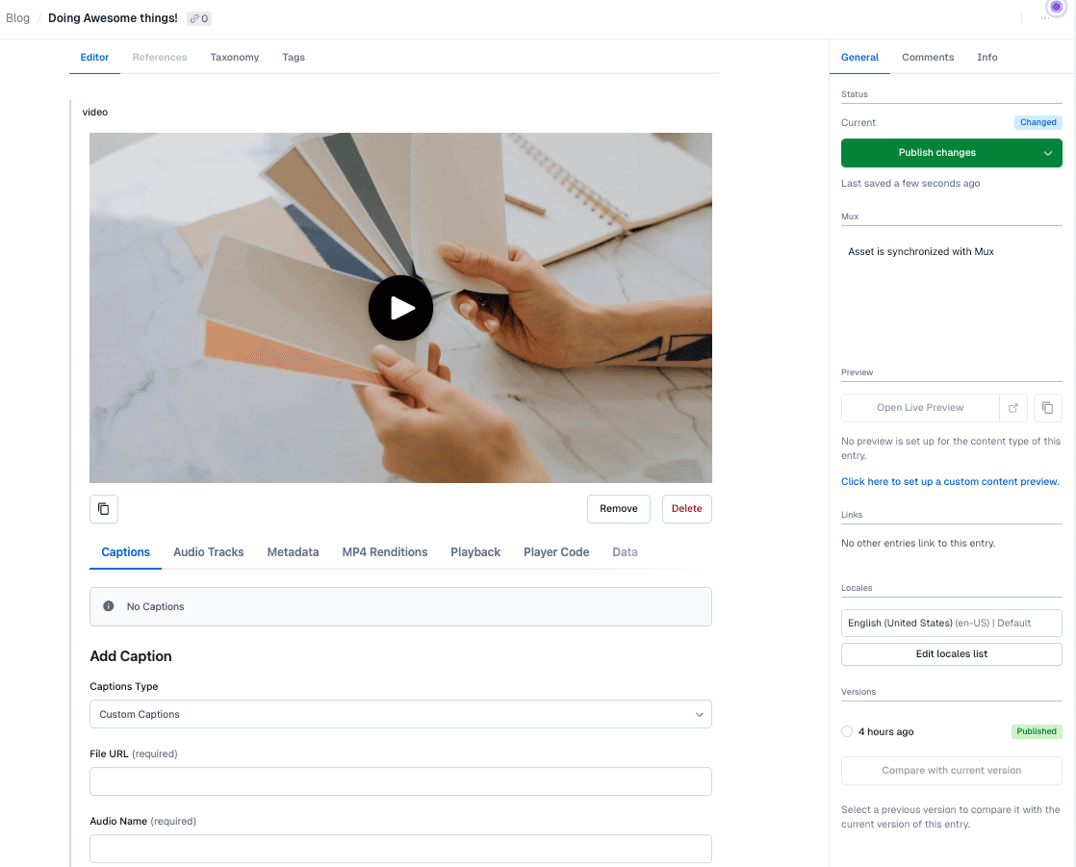Navigate to Blog in the breadcrumb
Screen dimensions: 1076x867
tap(18, 18)
